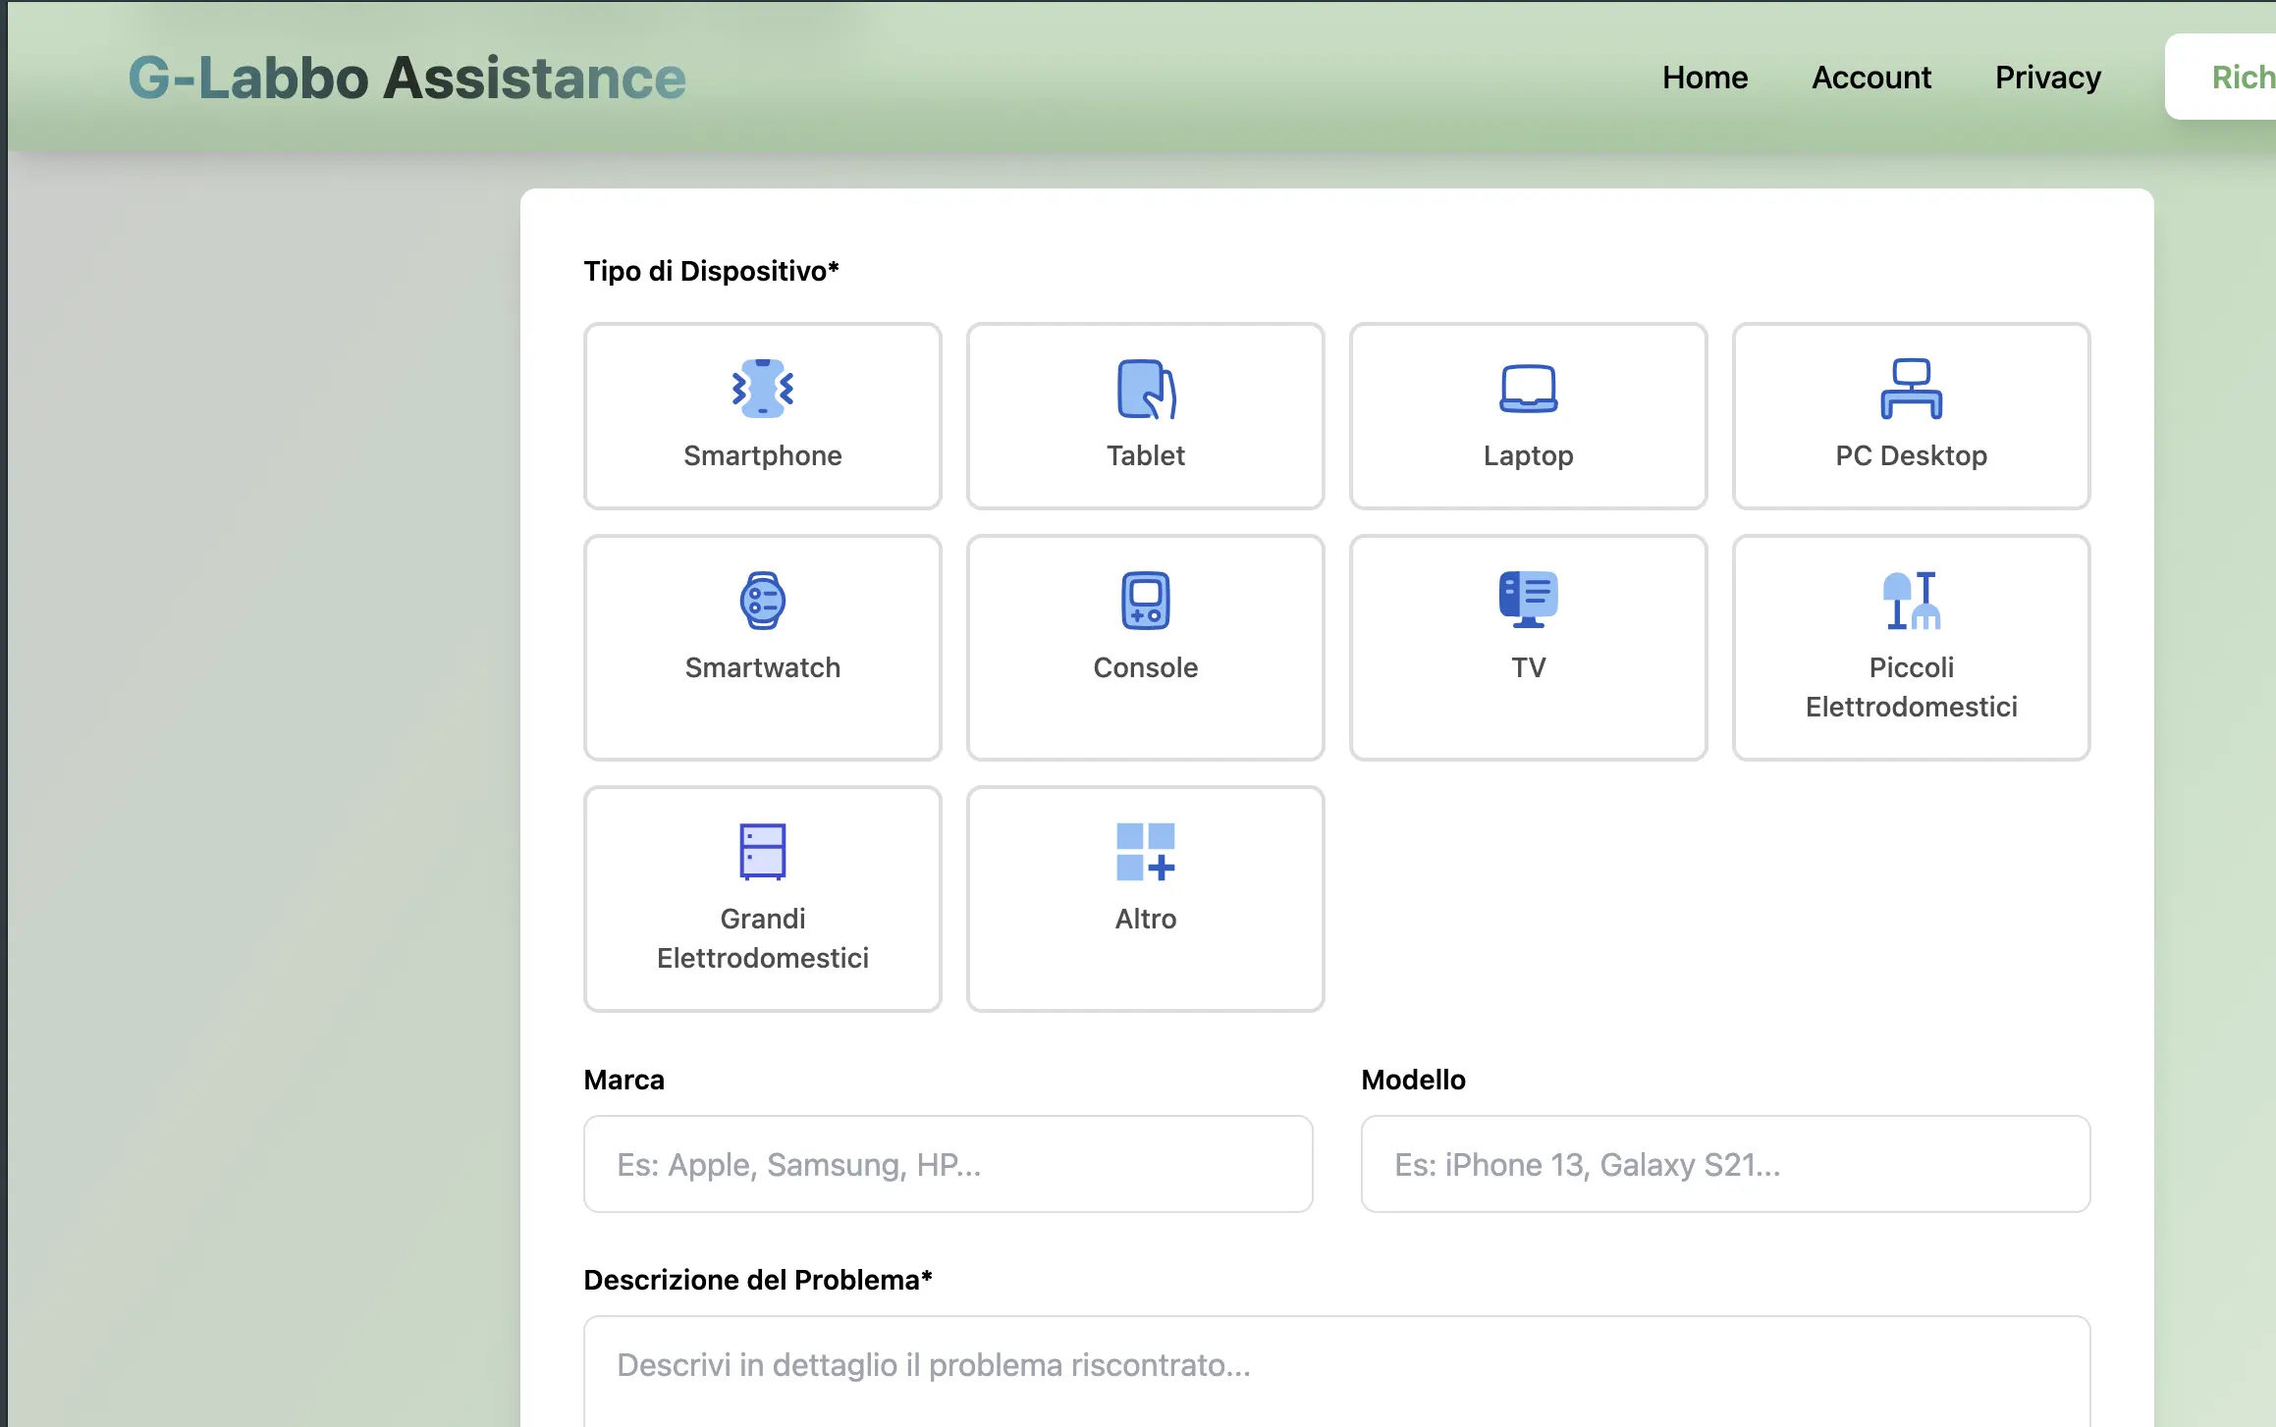The width and height of the screenshot is (2276, 1427).
Task: Pick the TV device icon
Action: pyautogui.click(x=1528, y=599)
